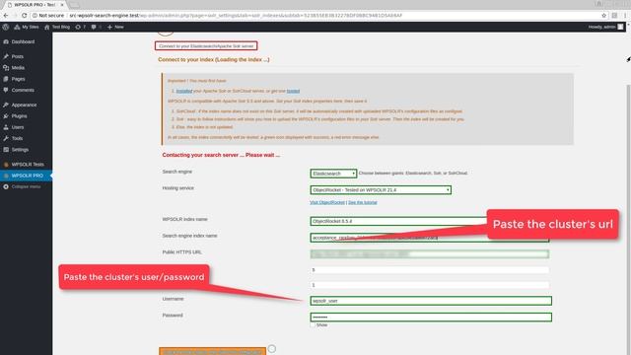The height and width of the screenshot is (355, 631).
Task: Collapse the sidebar menu
Action: [x=26, y=186]
